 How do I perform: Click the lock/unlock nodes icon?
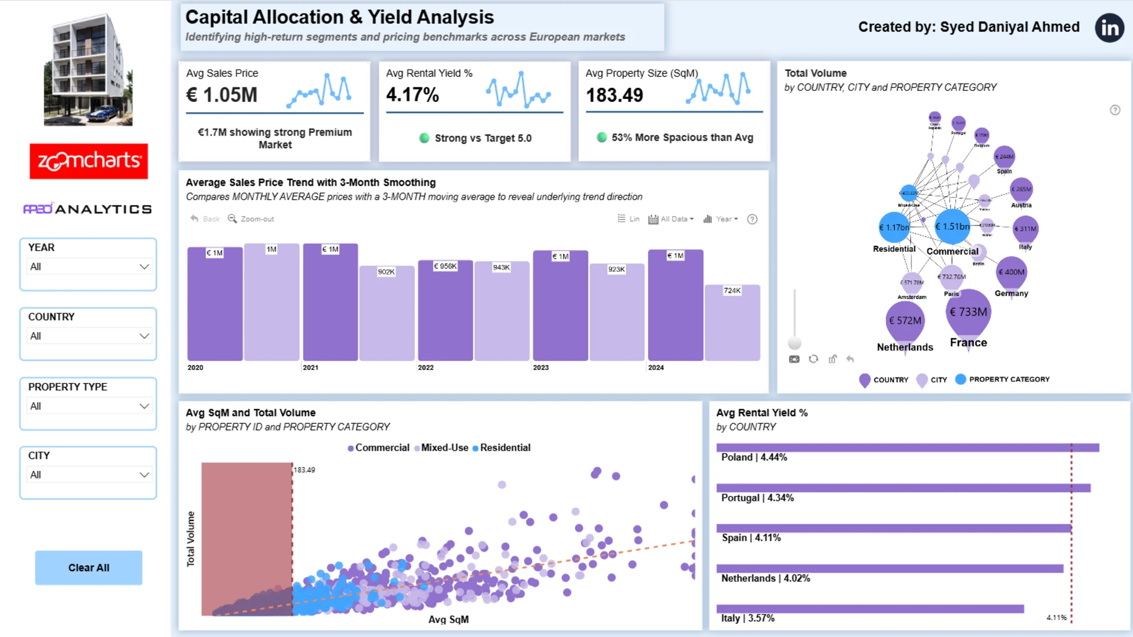tap(833, 359)
